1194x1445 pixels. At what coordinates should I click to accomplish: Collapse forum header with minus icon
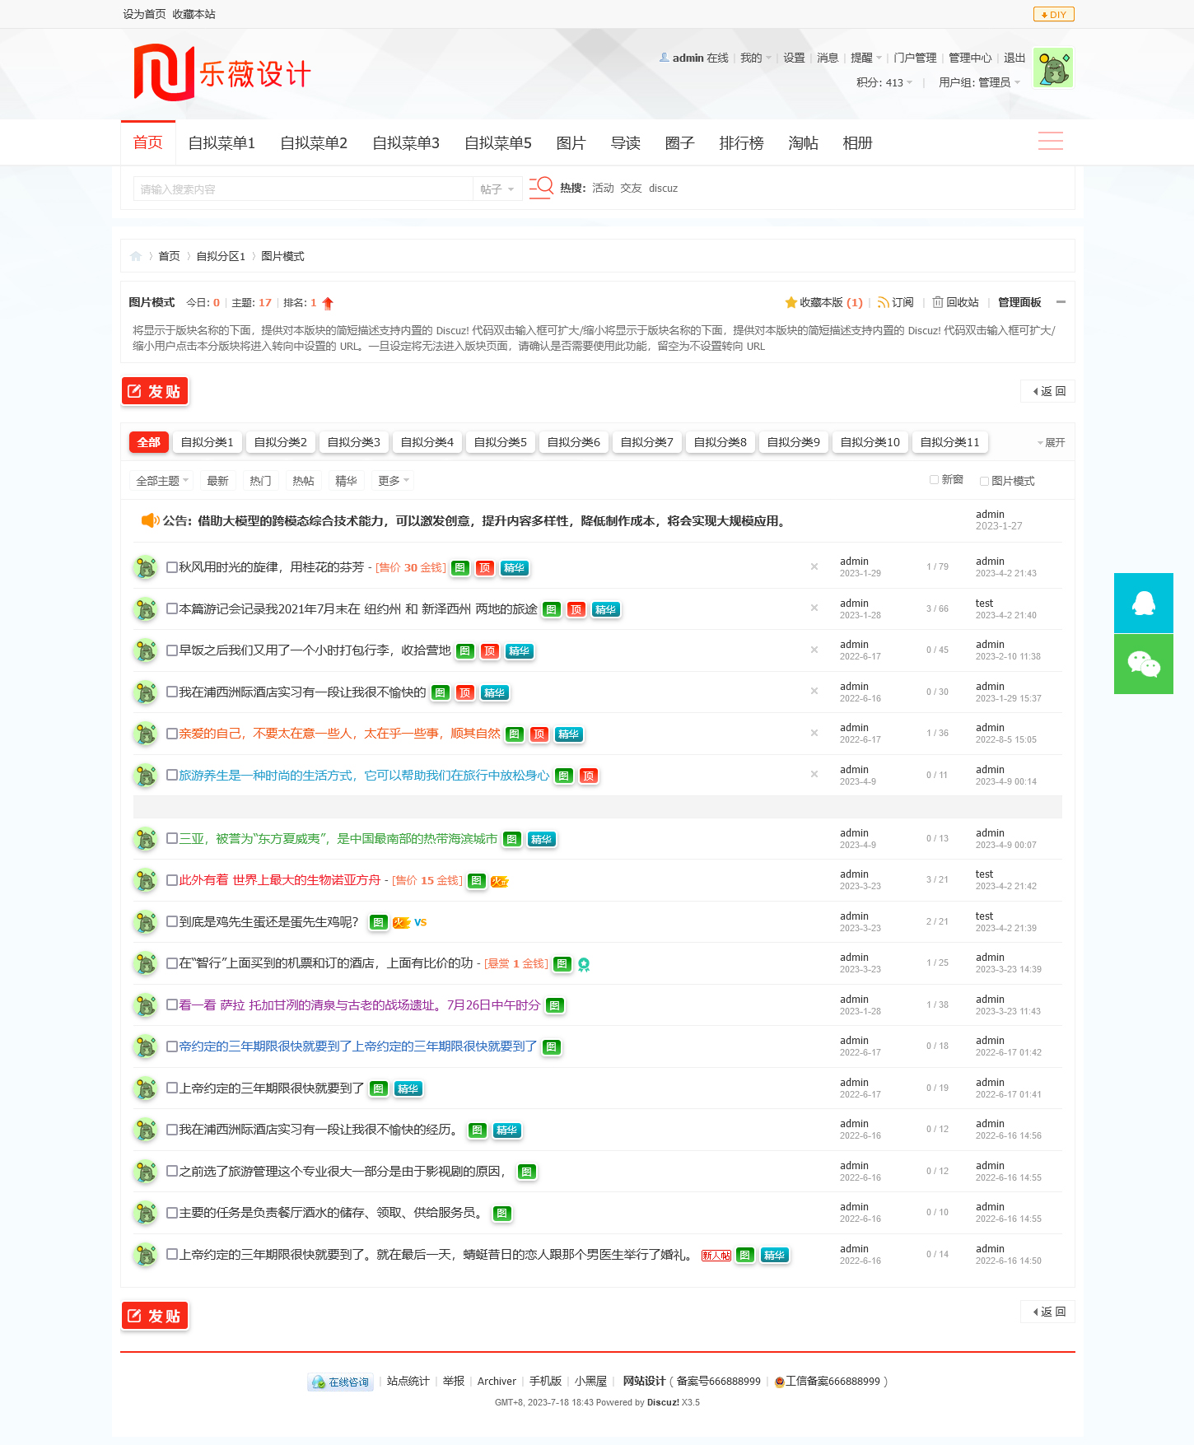coord(1061,302)
